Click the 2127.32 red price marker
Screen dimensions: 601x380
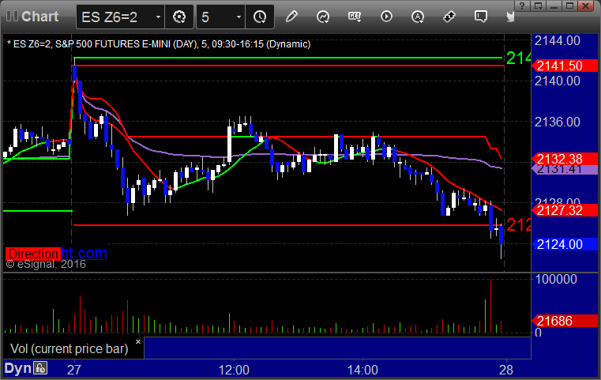pyautogui.click(x=565, y=210)
